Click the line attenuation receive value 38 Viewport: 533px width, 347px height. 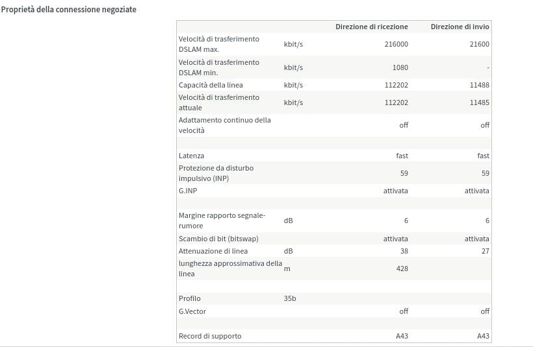404,252
